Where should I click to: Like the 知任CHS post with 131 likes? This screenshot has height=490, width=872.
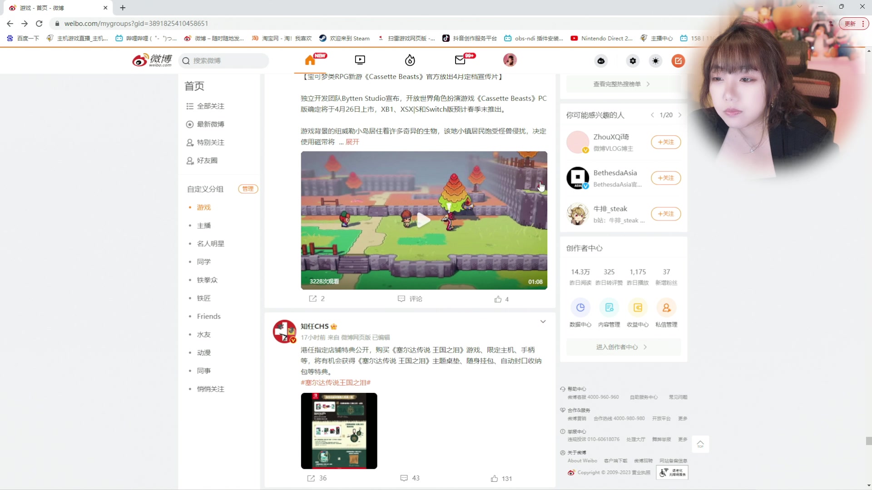coord(501,479)
